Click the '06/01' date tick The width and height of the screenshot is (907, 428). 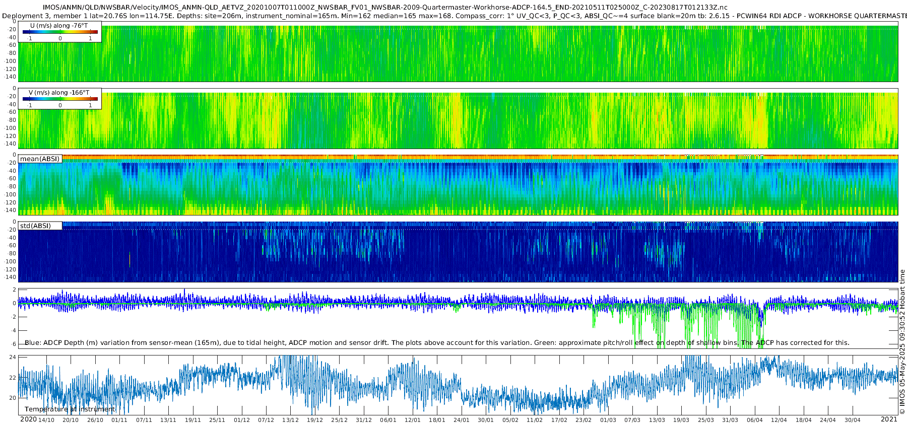(x=388, y=420)
